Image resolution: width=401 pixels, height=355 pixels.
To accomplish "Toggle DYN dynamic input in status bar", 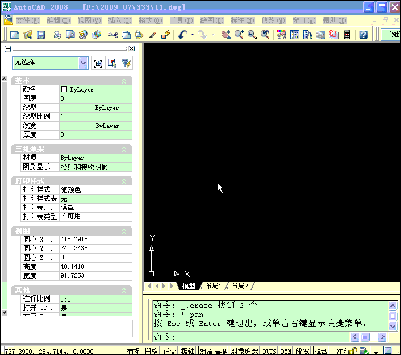I will coord(286,351).
